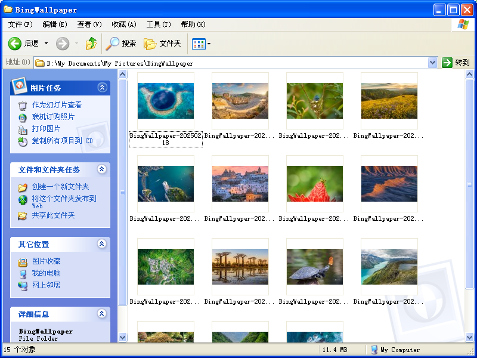Viewport: 477px width, 358px height.
Task: Click file pane scrollbar down arrow
Action: coord(469,337)
